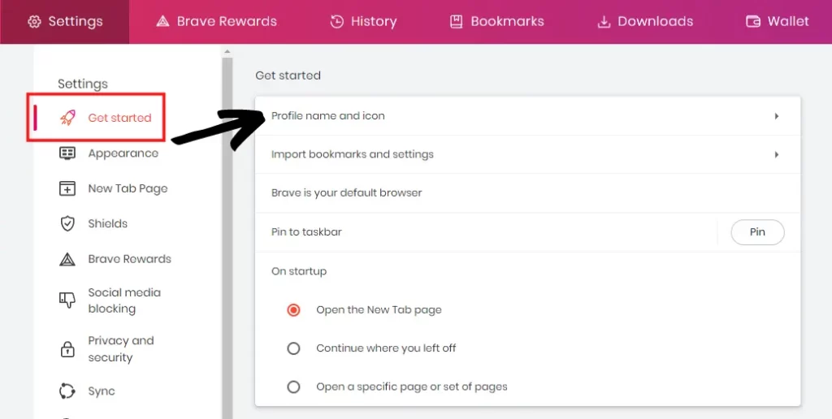Click the Get started rocket icon
Viewport: 832px width, 419px height.
(x=67, y=118)
